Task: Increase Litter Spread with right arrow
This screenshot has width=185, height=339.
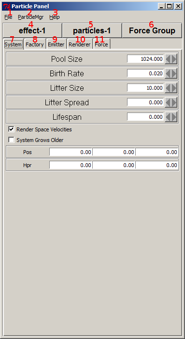Action: (x=174, y=102)
